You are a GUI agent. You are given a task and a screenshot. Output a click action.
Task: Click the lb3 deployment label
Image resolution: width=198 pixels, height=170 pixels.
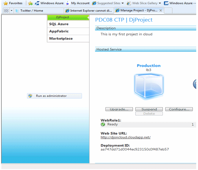[x=148, y=70]
